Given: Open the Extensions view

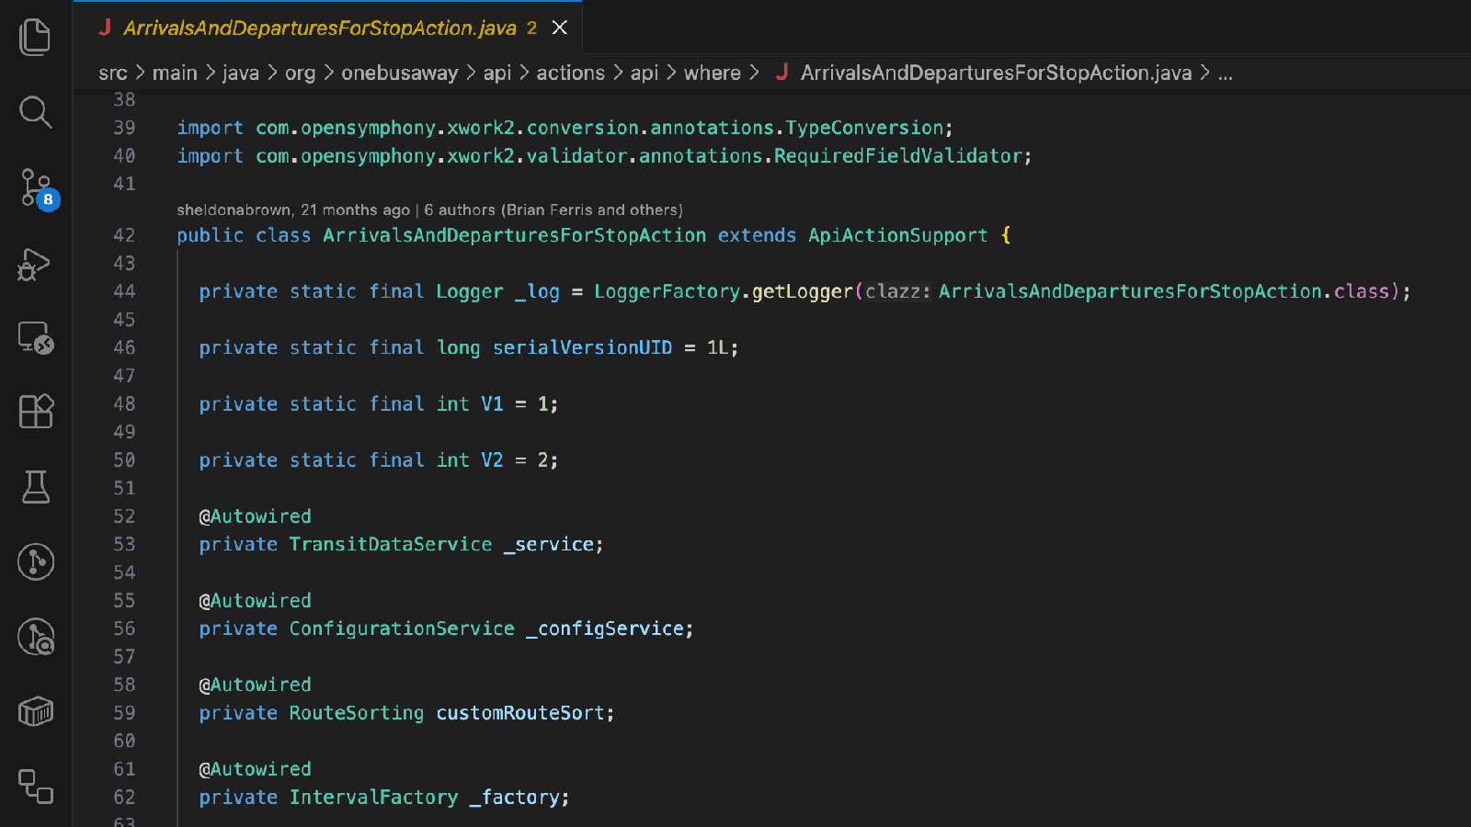Looking at the screenshot, I should (x=35, y=412).
